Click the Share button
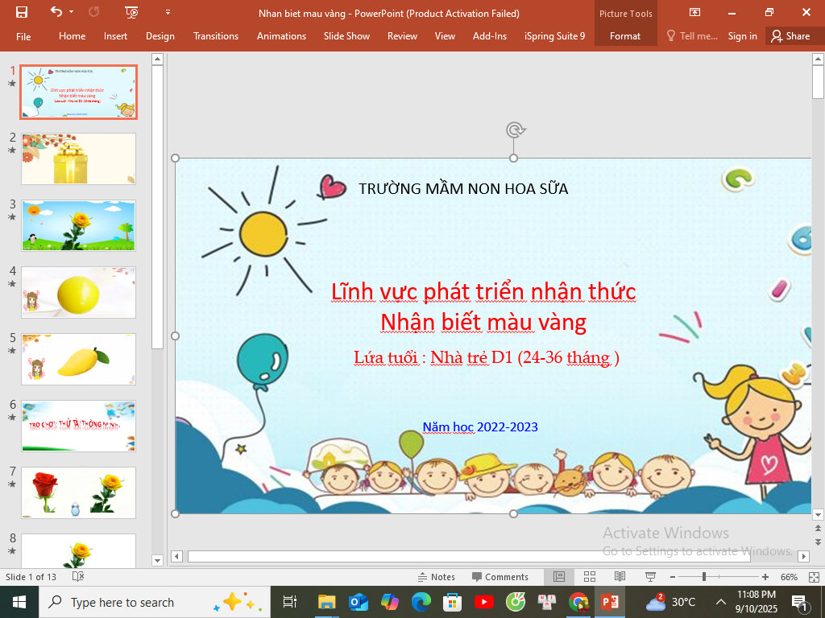The image size is (825, 618). [790, 36]
